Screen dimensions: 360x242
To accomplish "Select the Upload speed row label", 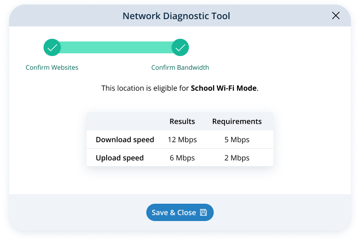I will click(119, 158).
